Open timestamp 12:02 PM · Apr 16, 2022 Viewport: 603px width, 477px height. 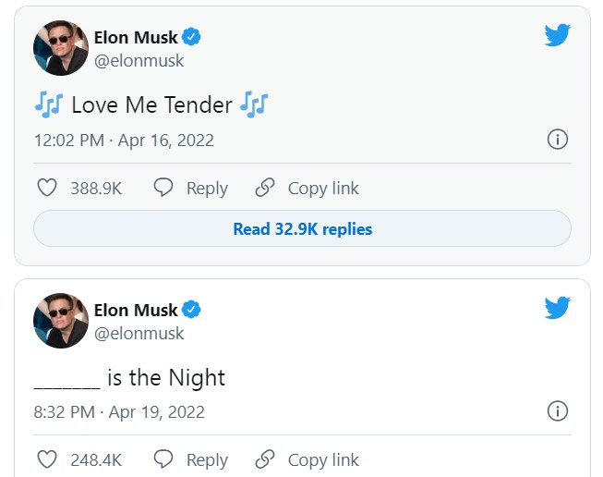coord(124,141)
